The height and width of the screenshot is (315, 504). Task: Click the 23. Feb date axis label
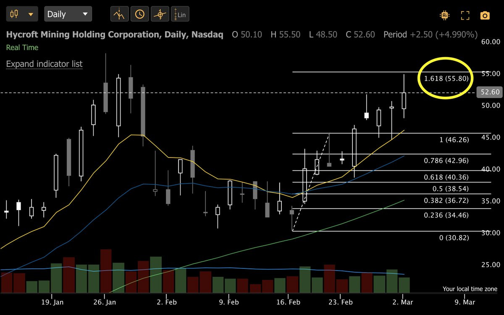pyautogui.click(x=341, y=302)
